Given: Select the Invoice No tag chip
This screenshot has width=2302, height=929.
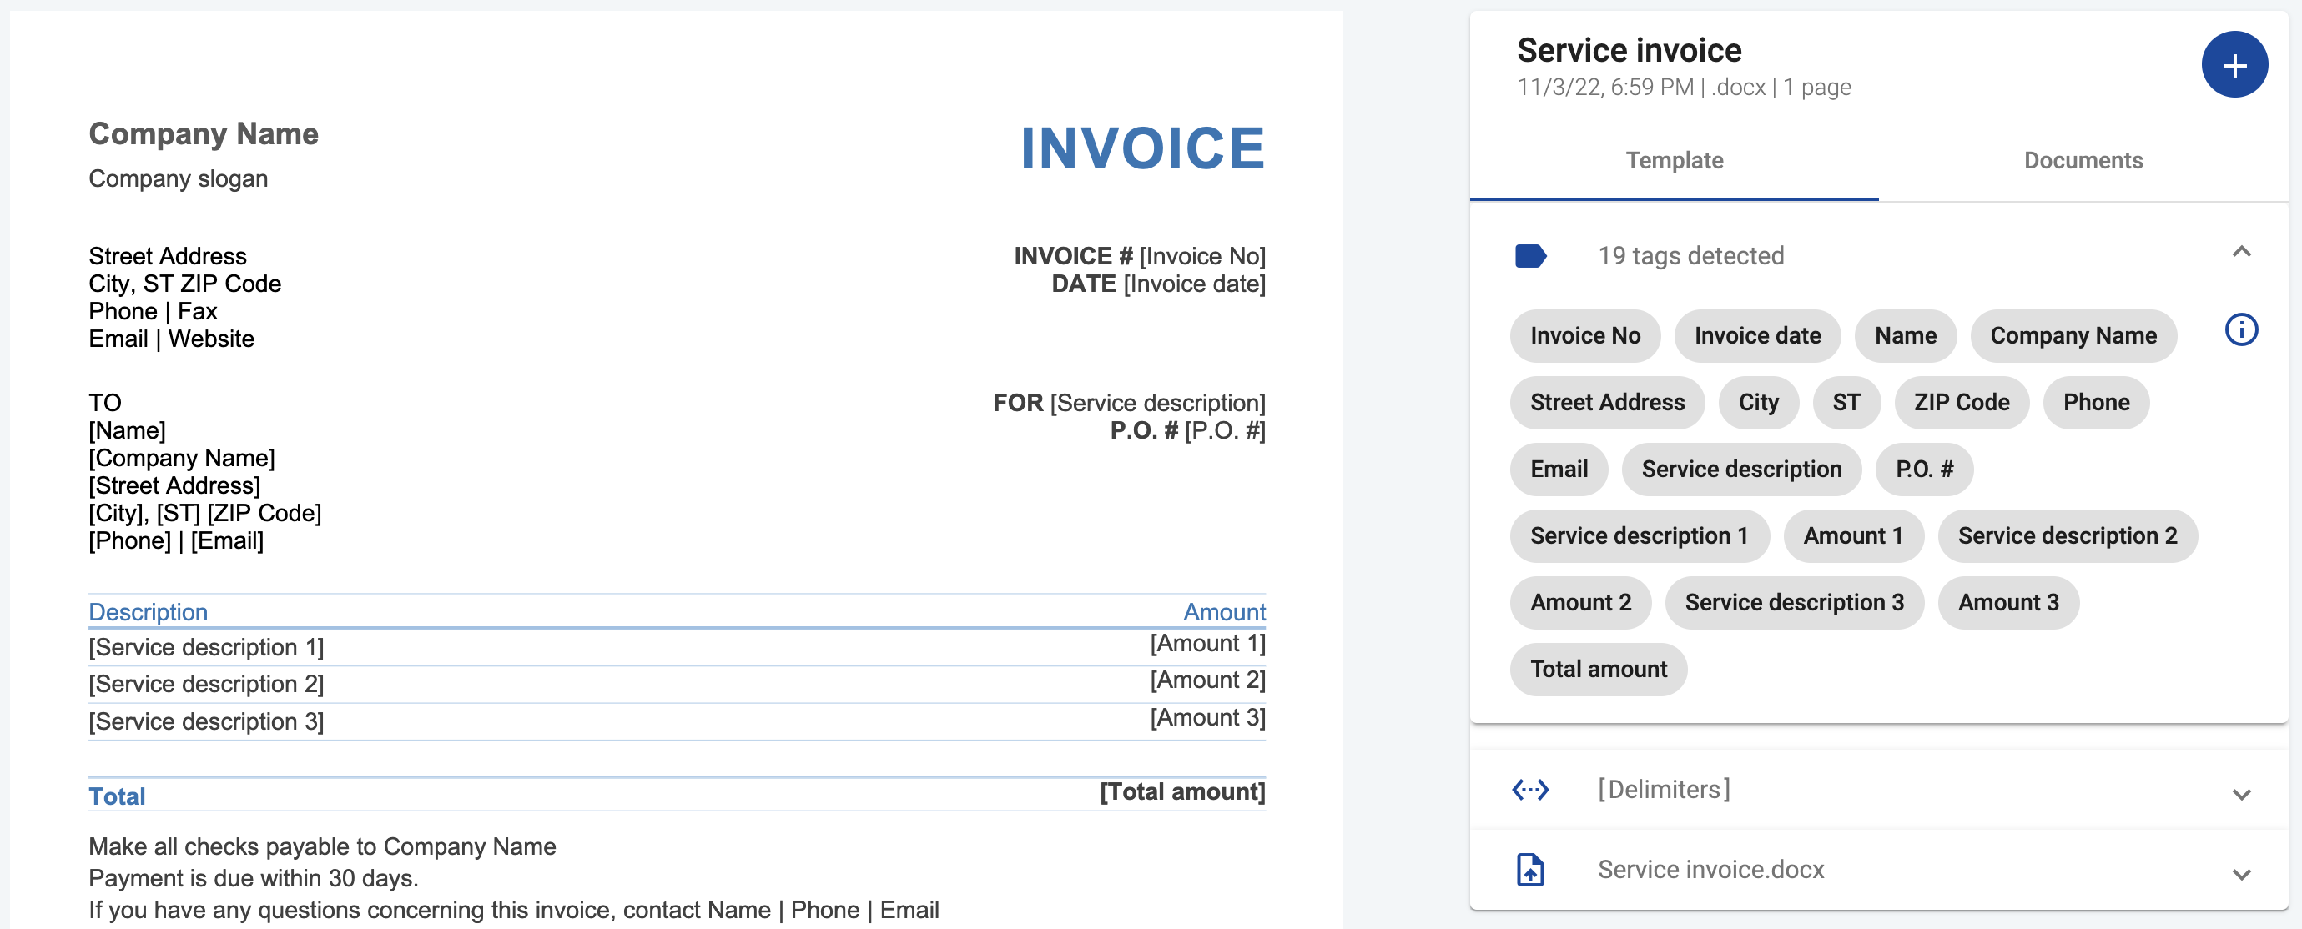Looking at the screenshot, I should [x=1584, y=336].
